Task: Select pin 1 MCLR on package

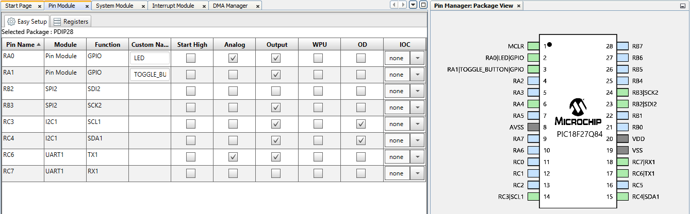Action: point(533,46)
